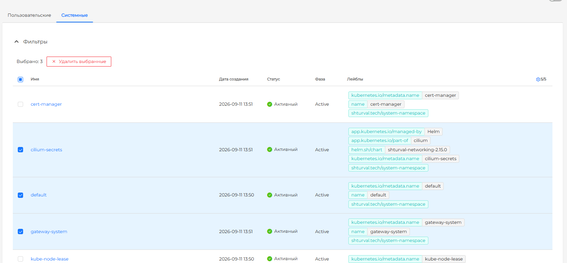Click kubernetes.io/metadata.name label in default row
This screenshot has width=567, height=263.
pyautogui.click(x=385, y=186)
